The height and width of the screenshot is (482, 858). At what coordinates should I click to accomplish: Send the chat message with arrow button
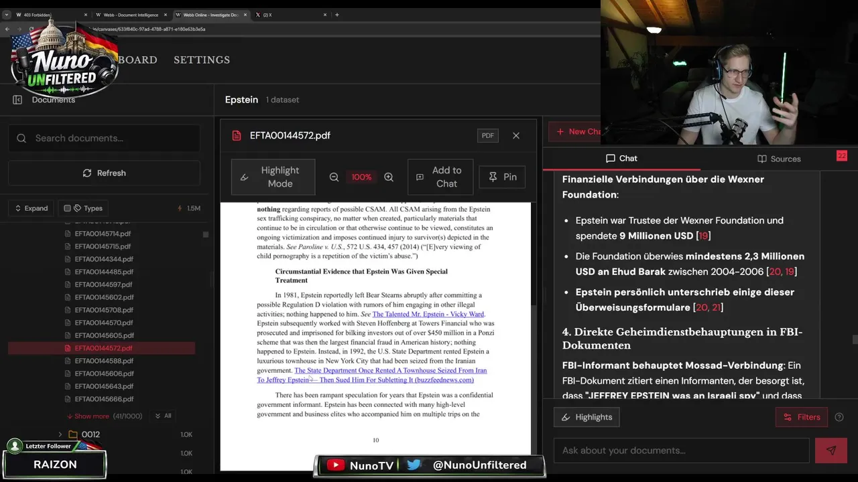tap(831, 451)
